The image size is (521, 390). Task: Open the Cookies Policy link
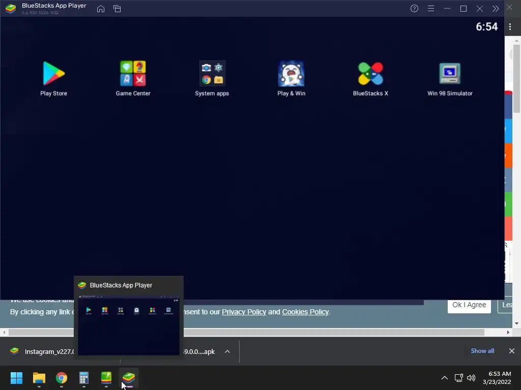point(305,312)
